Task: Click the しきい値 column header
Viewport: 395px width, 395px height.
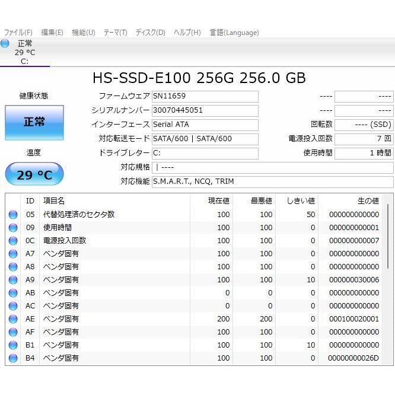Action: point(297,201)
